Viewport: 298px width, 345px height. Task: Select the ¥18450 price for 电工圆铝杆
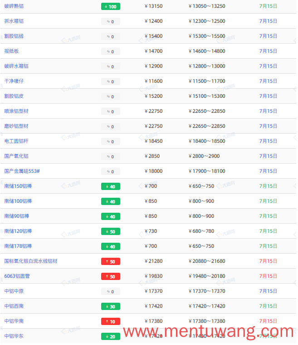click(153, 141)
